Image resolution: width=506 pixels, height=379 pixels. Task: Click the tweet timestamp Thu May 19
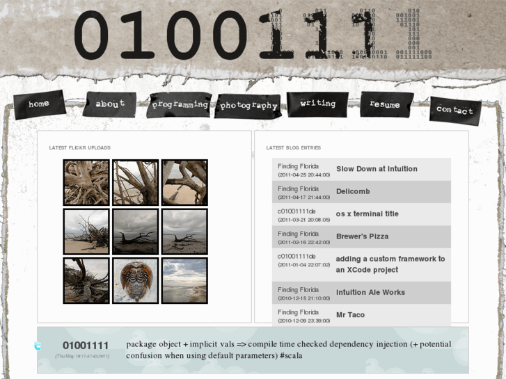tap(82, 356)
